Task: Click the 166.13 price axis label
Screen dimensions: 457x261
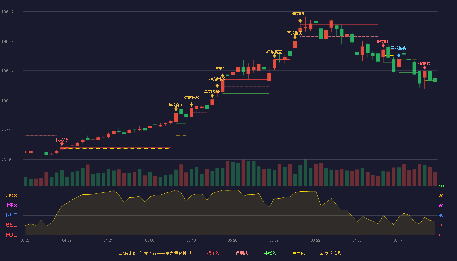Action: 7,42
